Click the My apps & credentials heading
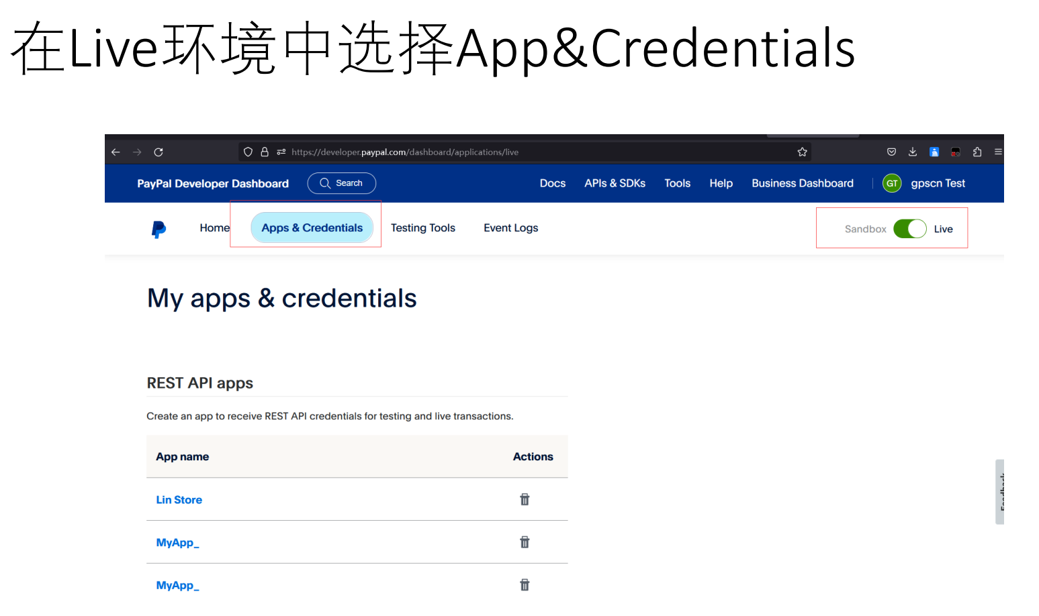The image size is (1039, 616). [282, 299]
